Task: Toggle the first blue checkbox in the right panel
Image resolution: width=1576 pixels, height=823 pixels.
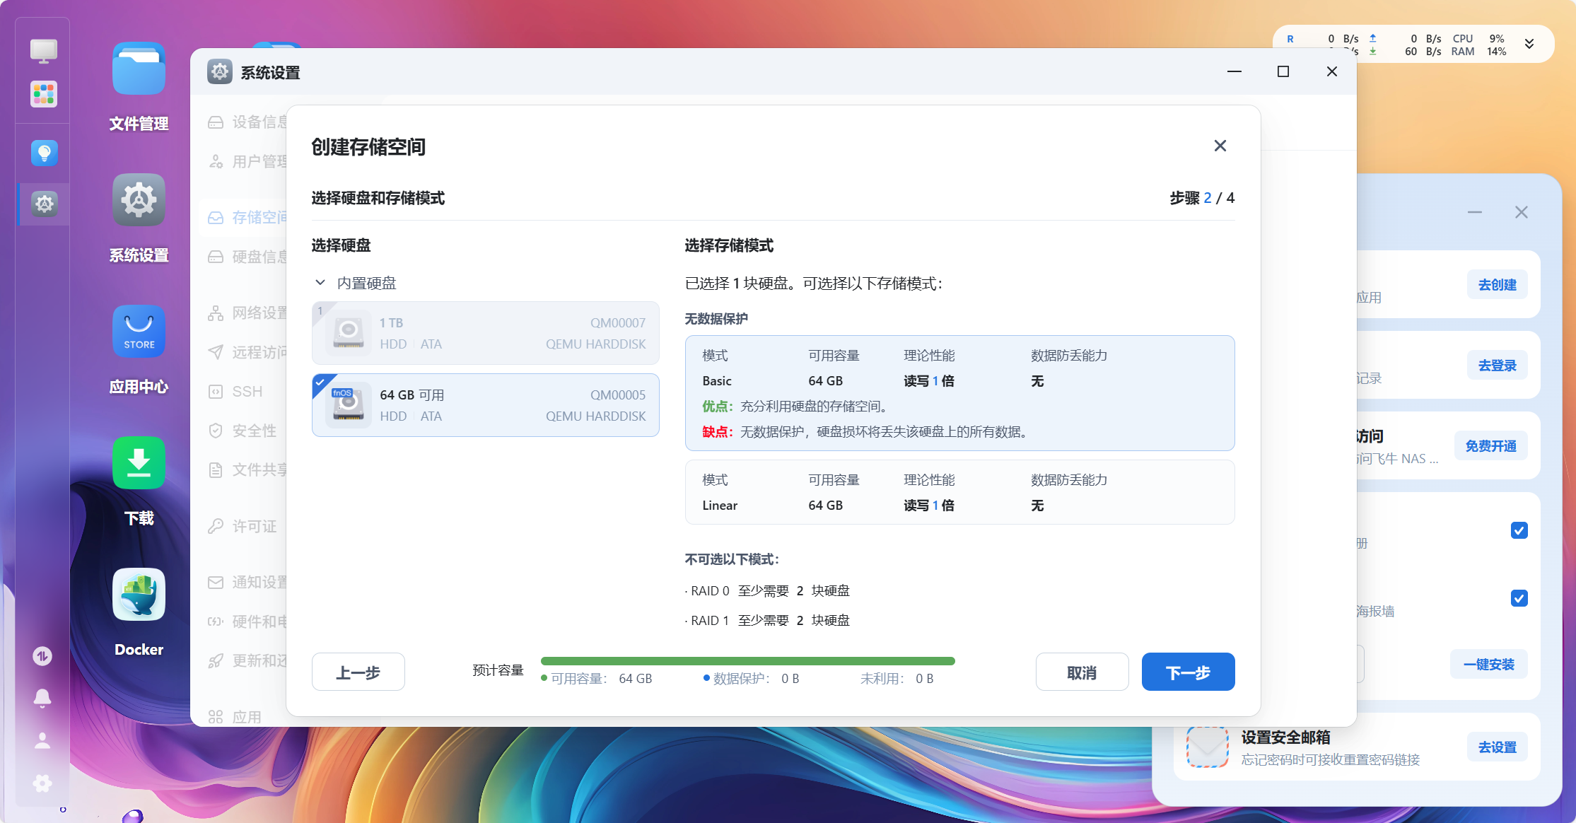Action: (x=1519, y=530)
